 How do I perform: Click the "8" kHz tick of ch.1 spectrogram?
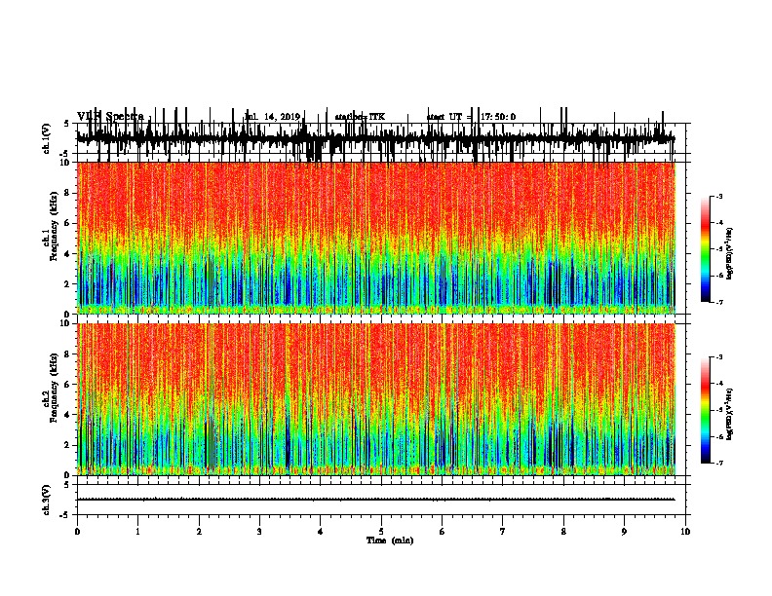click(x=67, y=193)
